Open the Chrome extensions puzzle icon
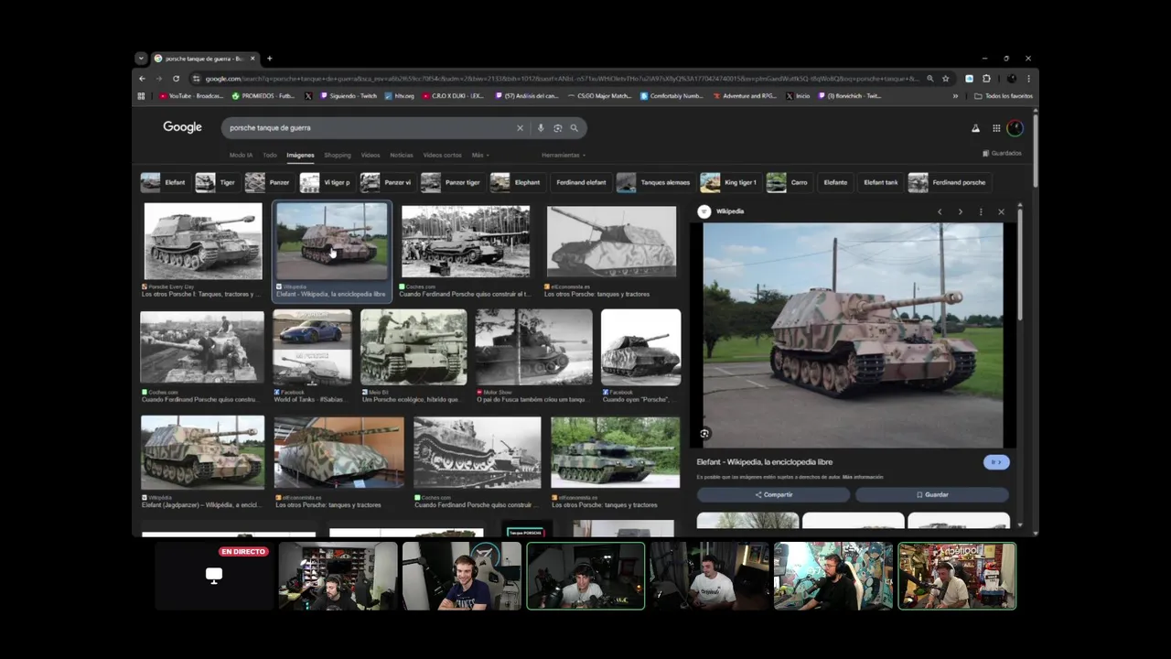This screenshot has height=659, width=1171. (x=986, y=79)
